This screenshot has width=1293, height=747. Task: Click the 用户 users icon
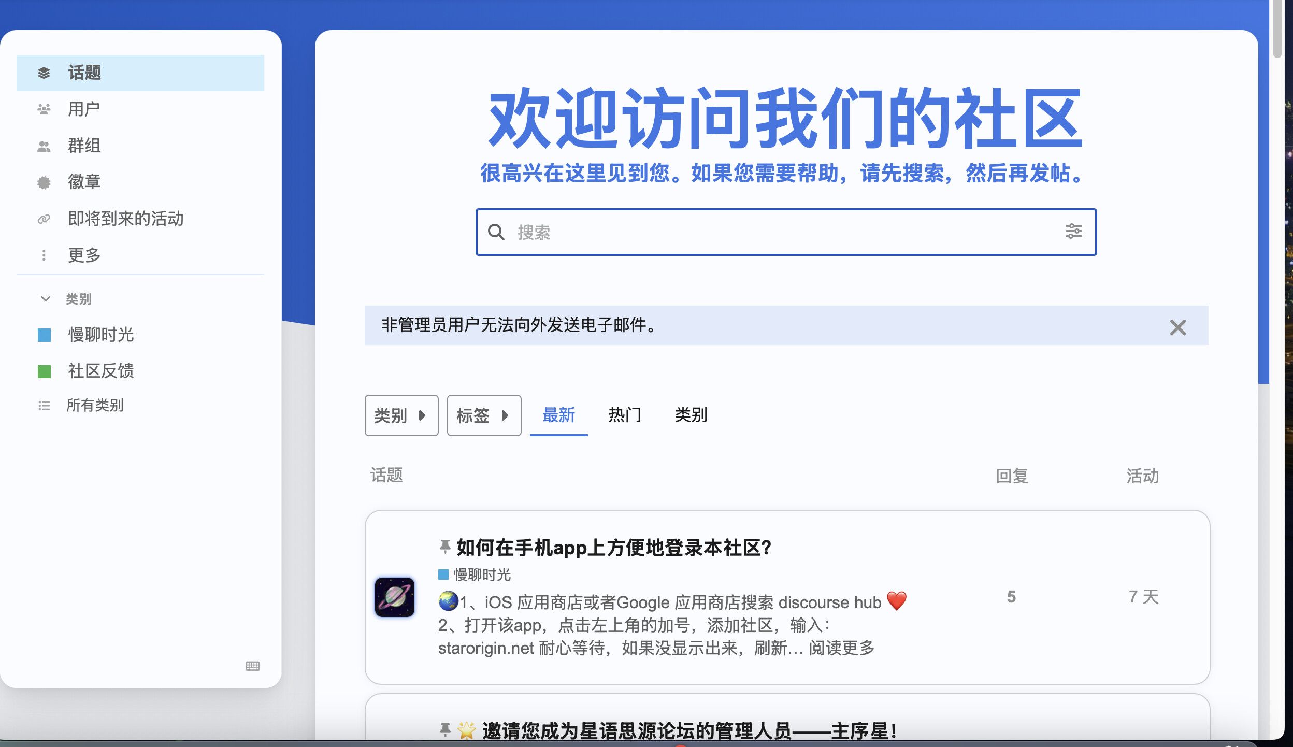(x=44, y=109)
